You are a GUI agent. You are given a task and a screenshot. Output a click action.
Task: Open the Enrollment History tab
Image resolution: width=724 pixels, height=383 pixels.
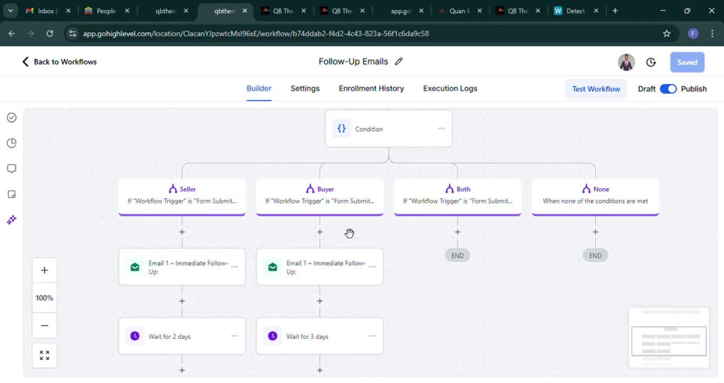coord(371,88)
